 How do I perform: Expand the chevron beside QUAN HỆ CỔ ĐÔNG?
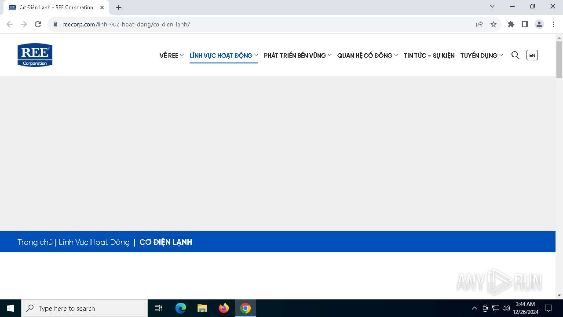coord(396,55)
